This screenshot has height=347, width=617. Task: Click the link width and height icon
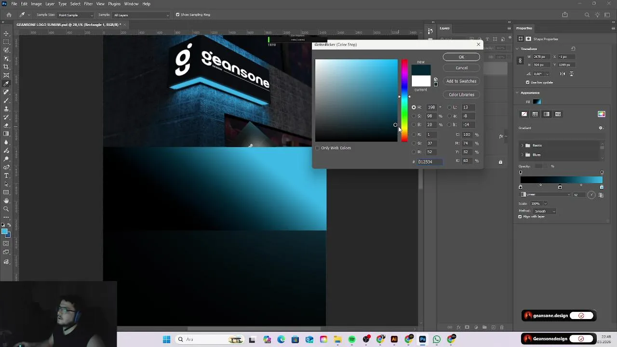coord(520,61)
